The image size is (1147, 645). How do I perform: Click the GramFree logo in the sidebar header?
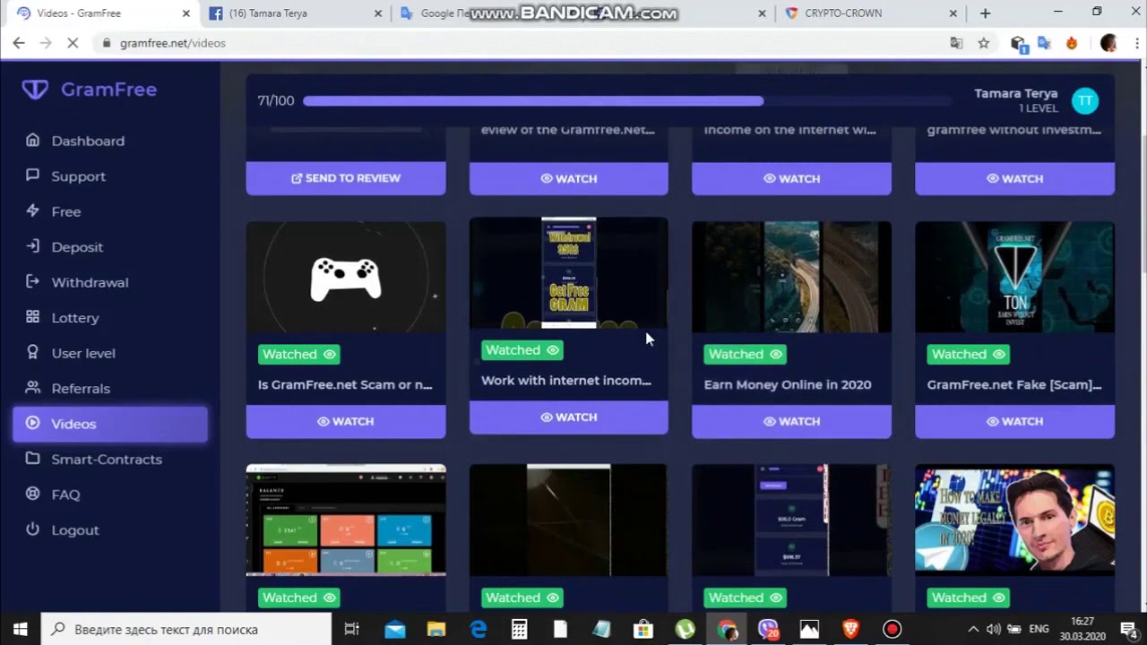click(90, 90)
